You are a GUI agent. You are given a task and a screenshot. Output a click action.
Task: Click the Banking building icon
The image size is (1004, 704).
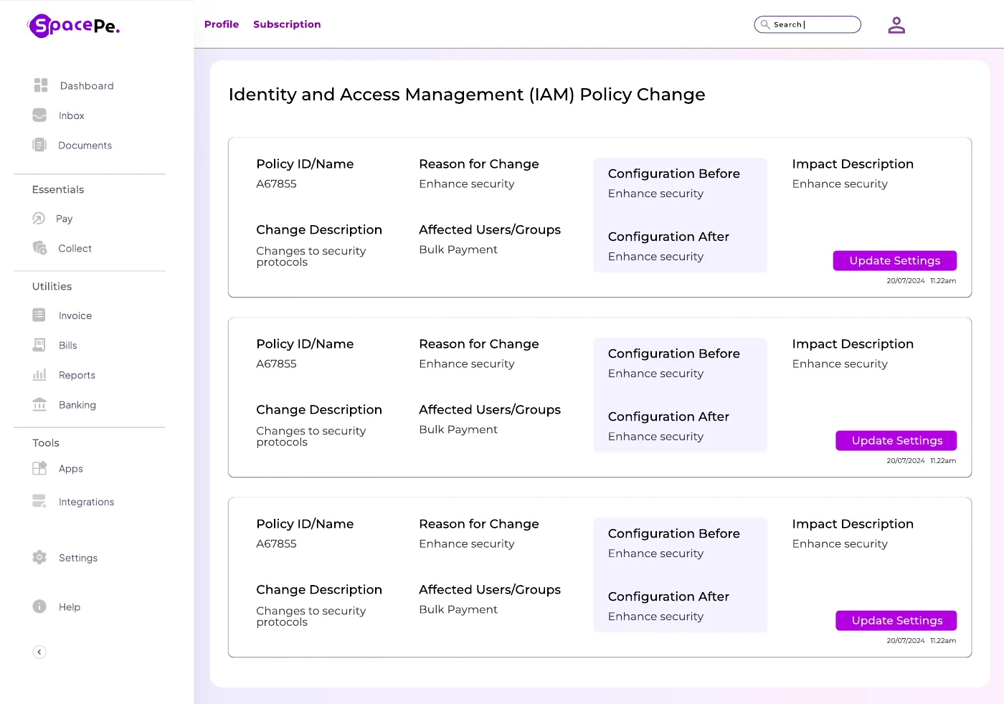click(x=39, y=404)
